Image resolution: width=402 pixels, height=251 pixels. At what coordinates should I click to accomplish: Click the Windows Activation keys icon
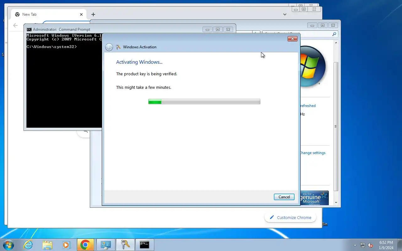118,47
